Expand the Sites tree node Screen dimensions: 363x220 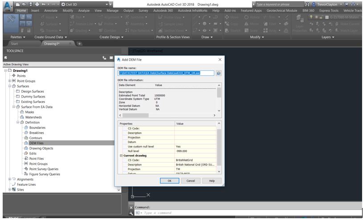click(x=10, y=190)
